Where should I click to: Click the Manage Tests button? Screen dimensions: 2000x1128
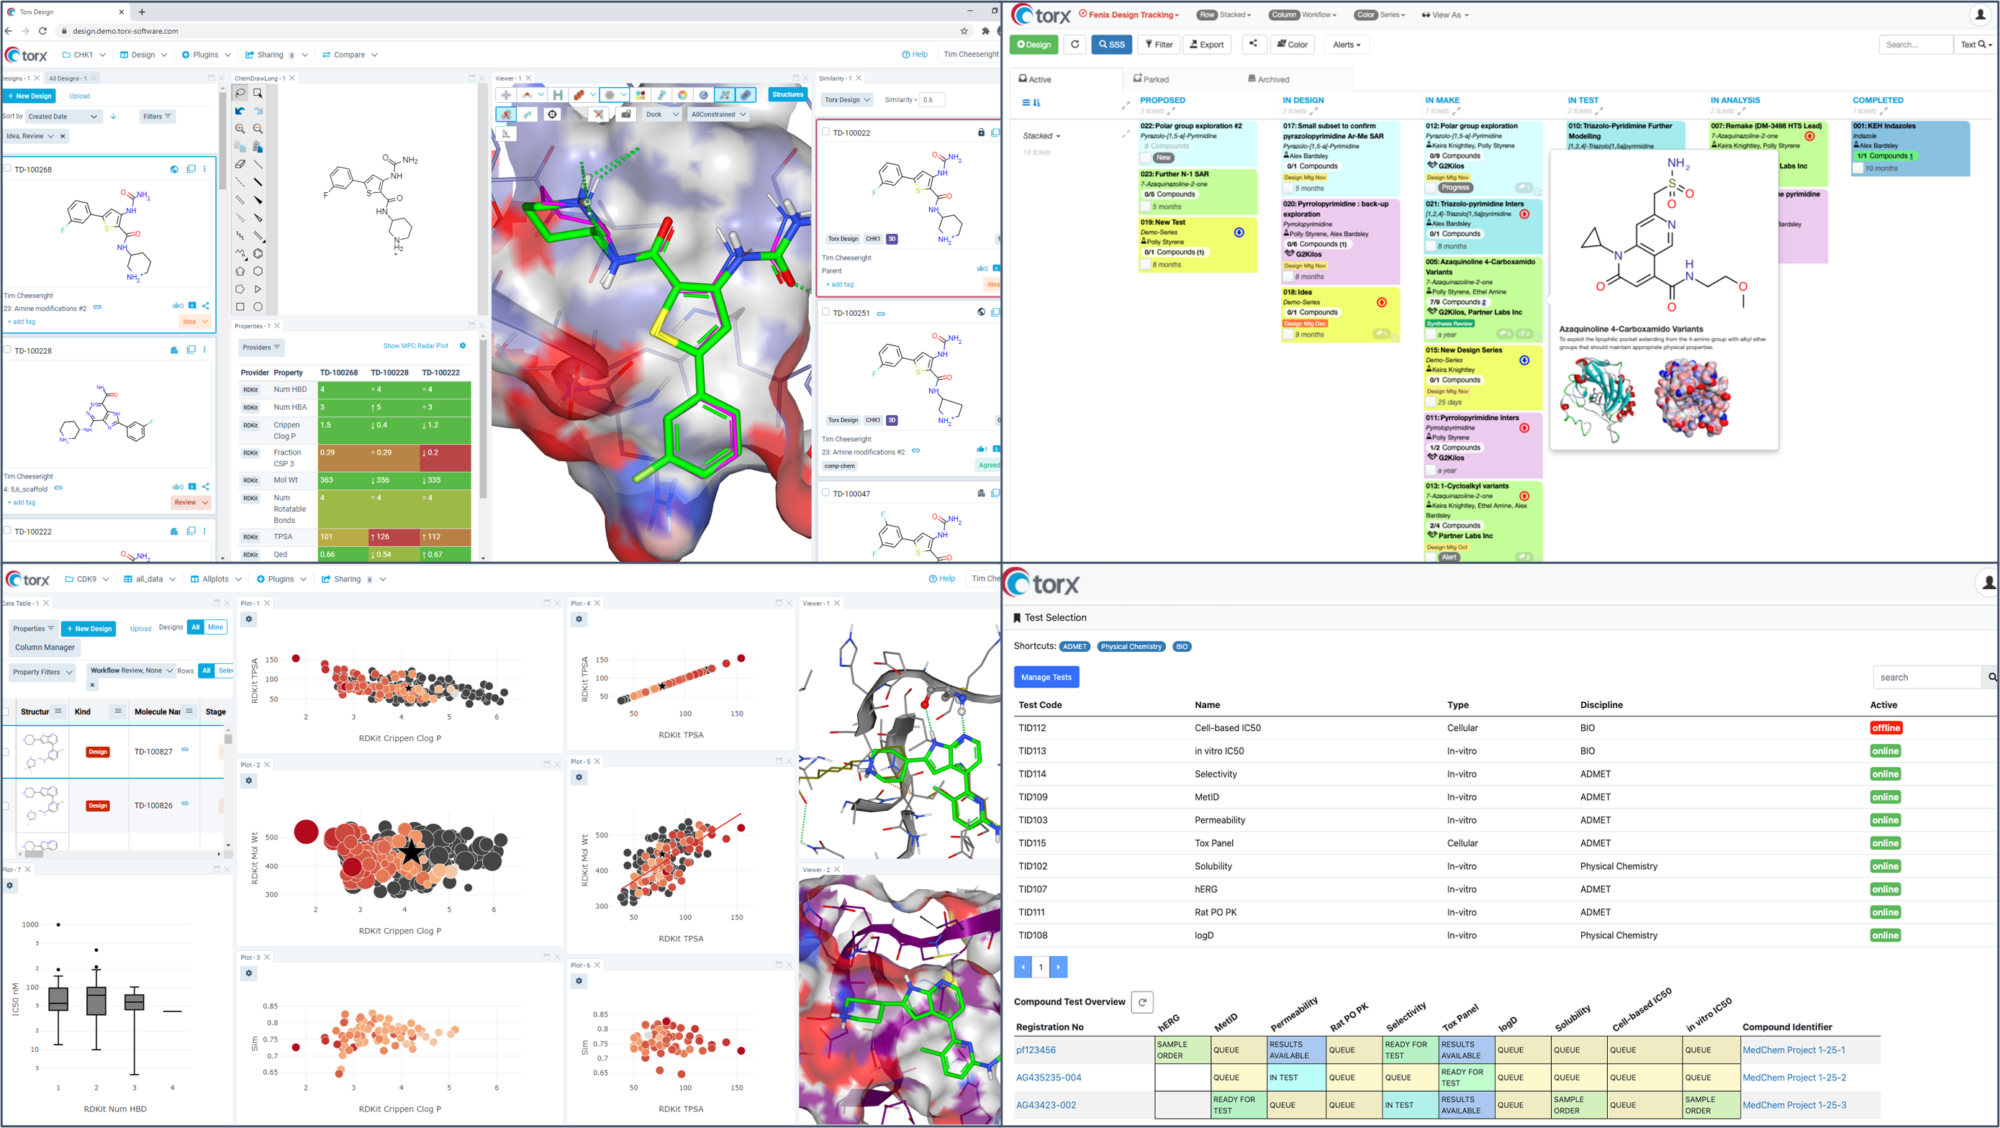(1046, 677)
